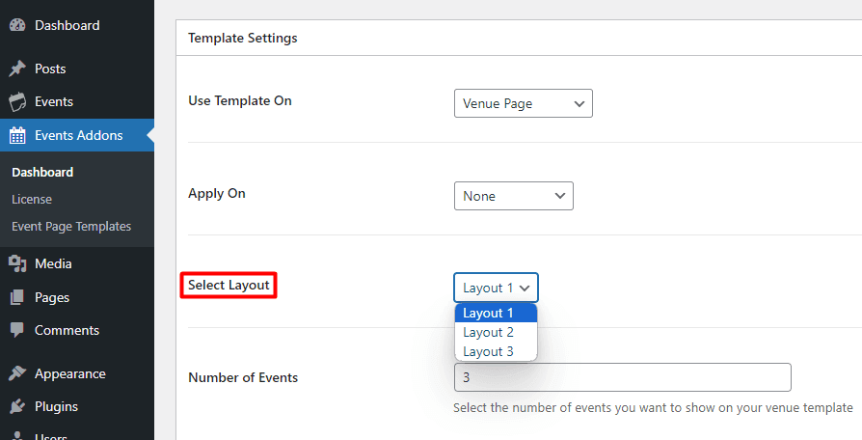Viewport: 862px width, 440px height.
Task: Click the Pages icon in sidebar
Action: click(17, 298)
